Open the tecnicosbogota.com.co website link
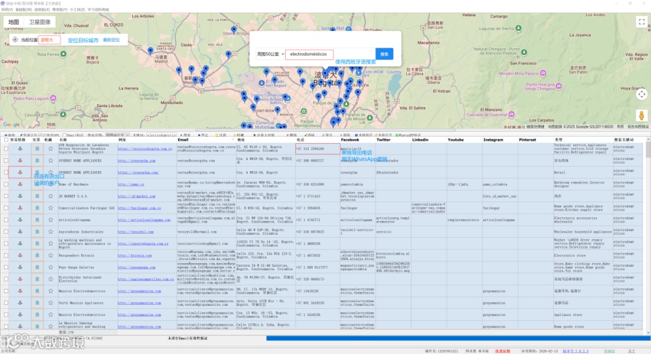The image size is (651, 354). [145, 148]
